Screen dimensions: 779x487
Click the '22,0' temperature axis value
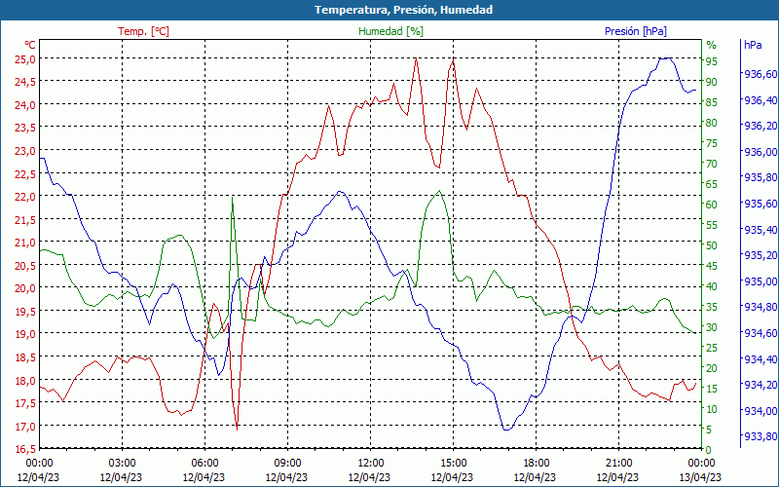tap(24, 197)
